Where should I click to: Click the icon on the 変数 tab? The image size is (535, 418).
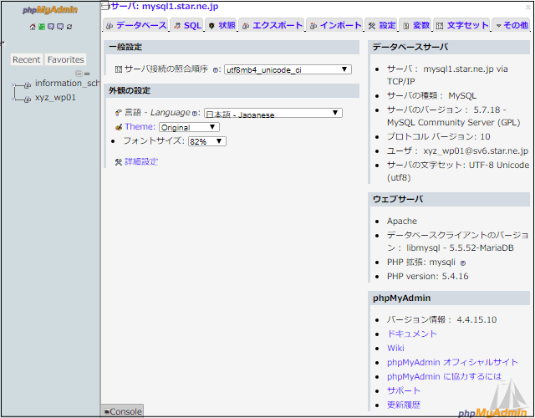(406, 26)
